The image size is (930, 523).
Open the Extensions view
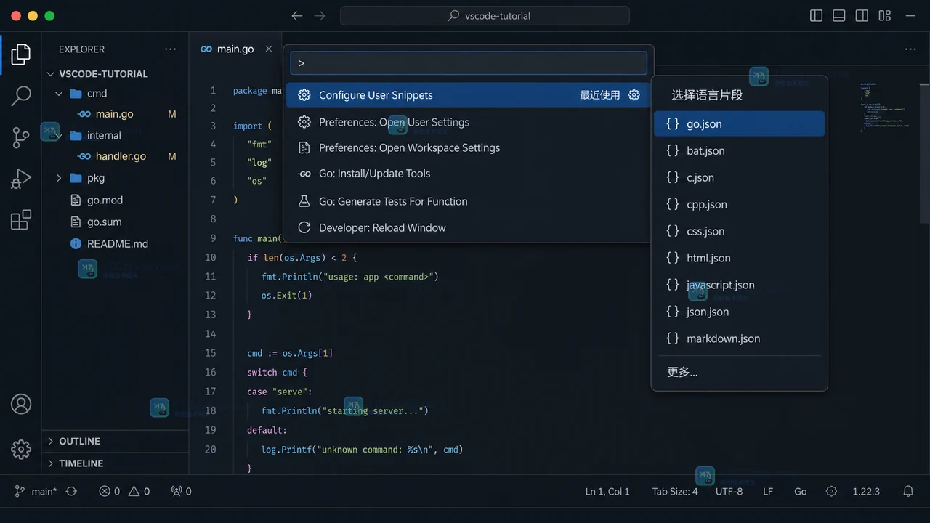[x=21, y=219]
